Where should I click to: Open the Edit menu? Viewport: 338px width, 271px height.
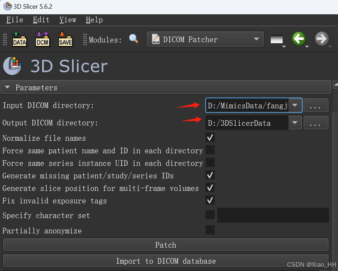click(41, 20)
